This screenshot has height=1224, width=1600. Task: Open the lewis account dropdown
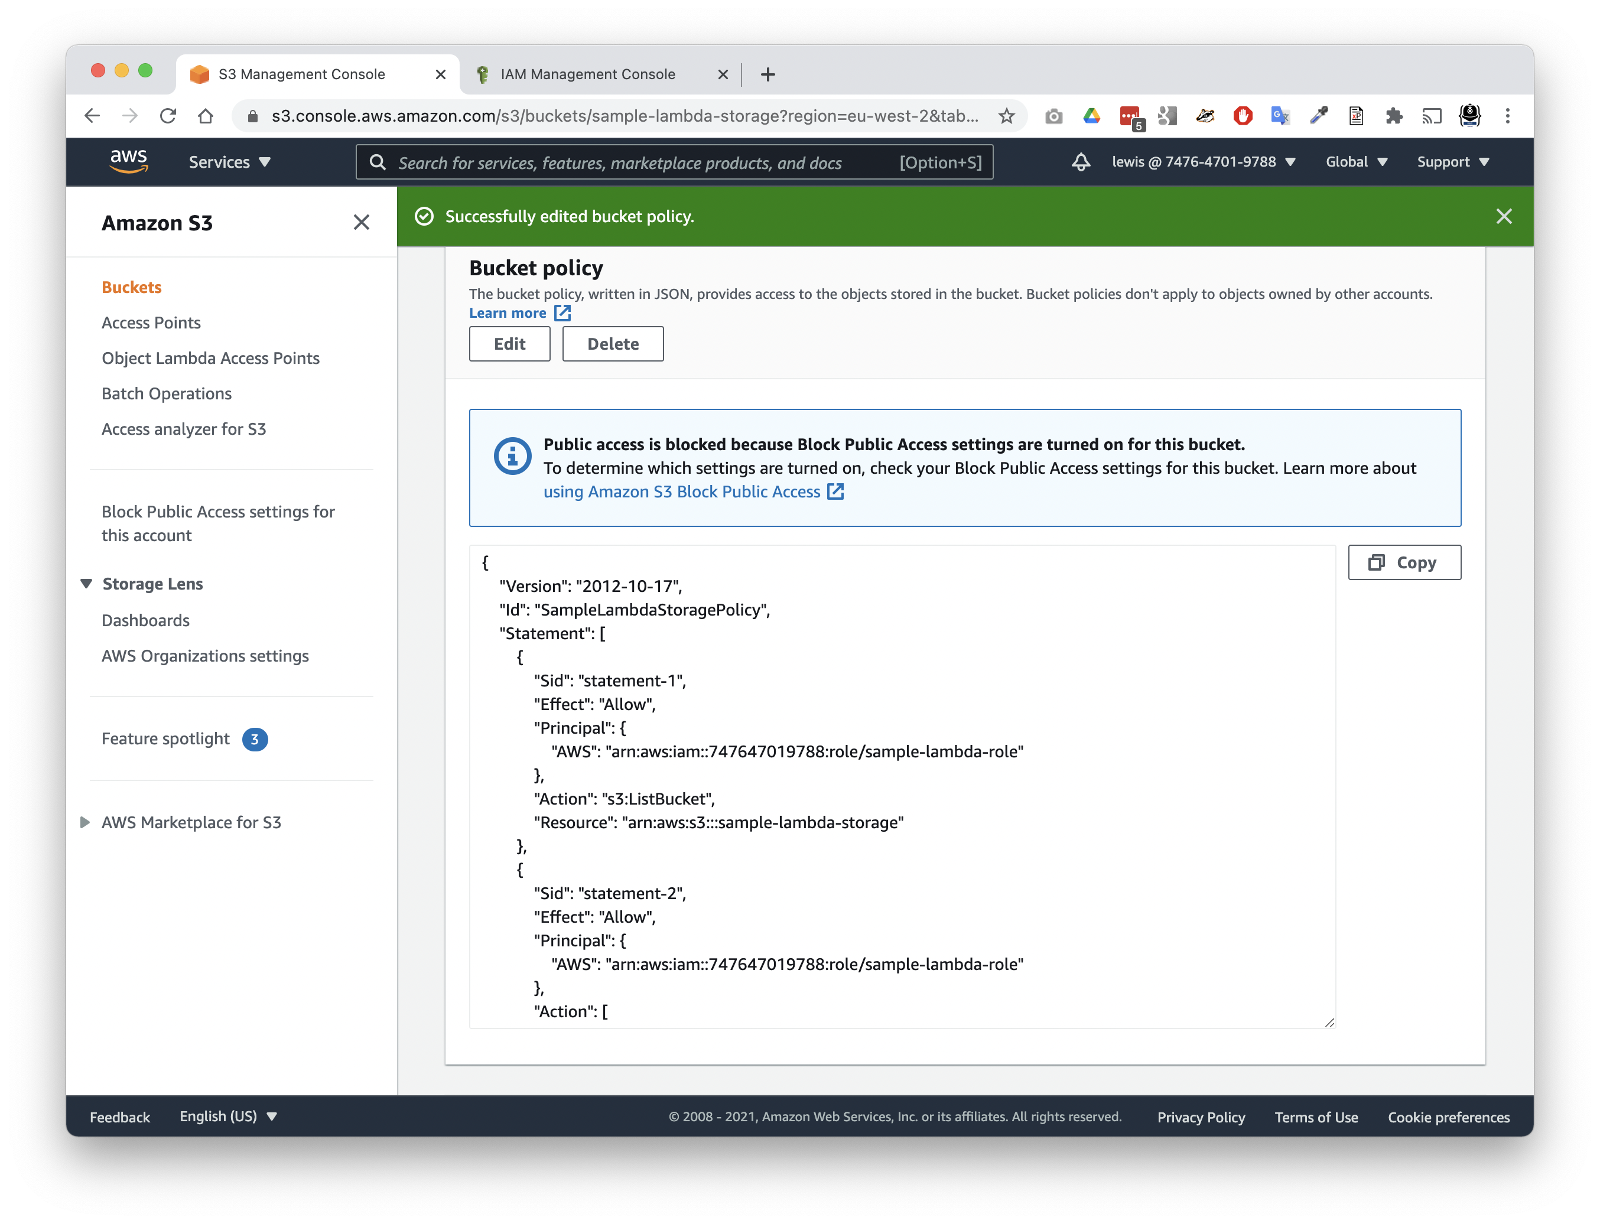pos(1203,162)
